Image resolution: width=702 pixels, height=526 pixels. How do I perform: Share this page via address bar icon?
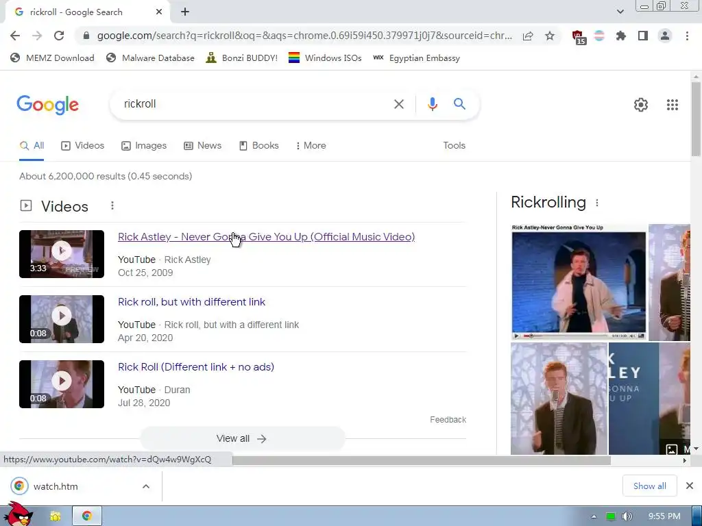[x=528, y=36]
